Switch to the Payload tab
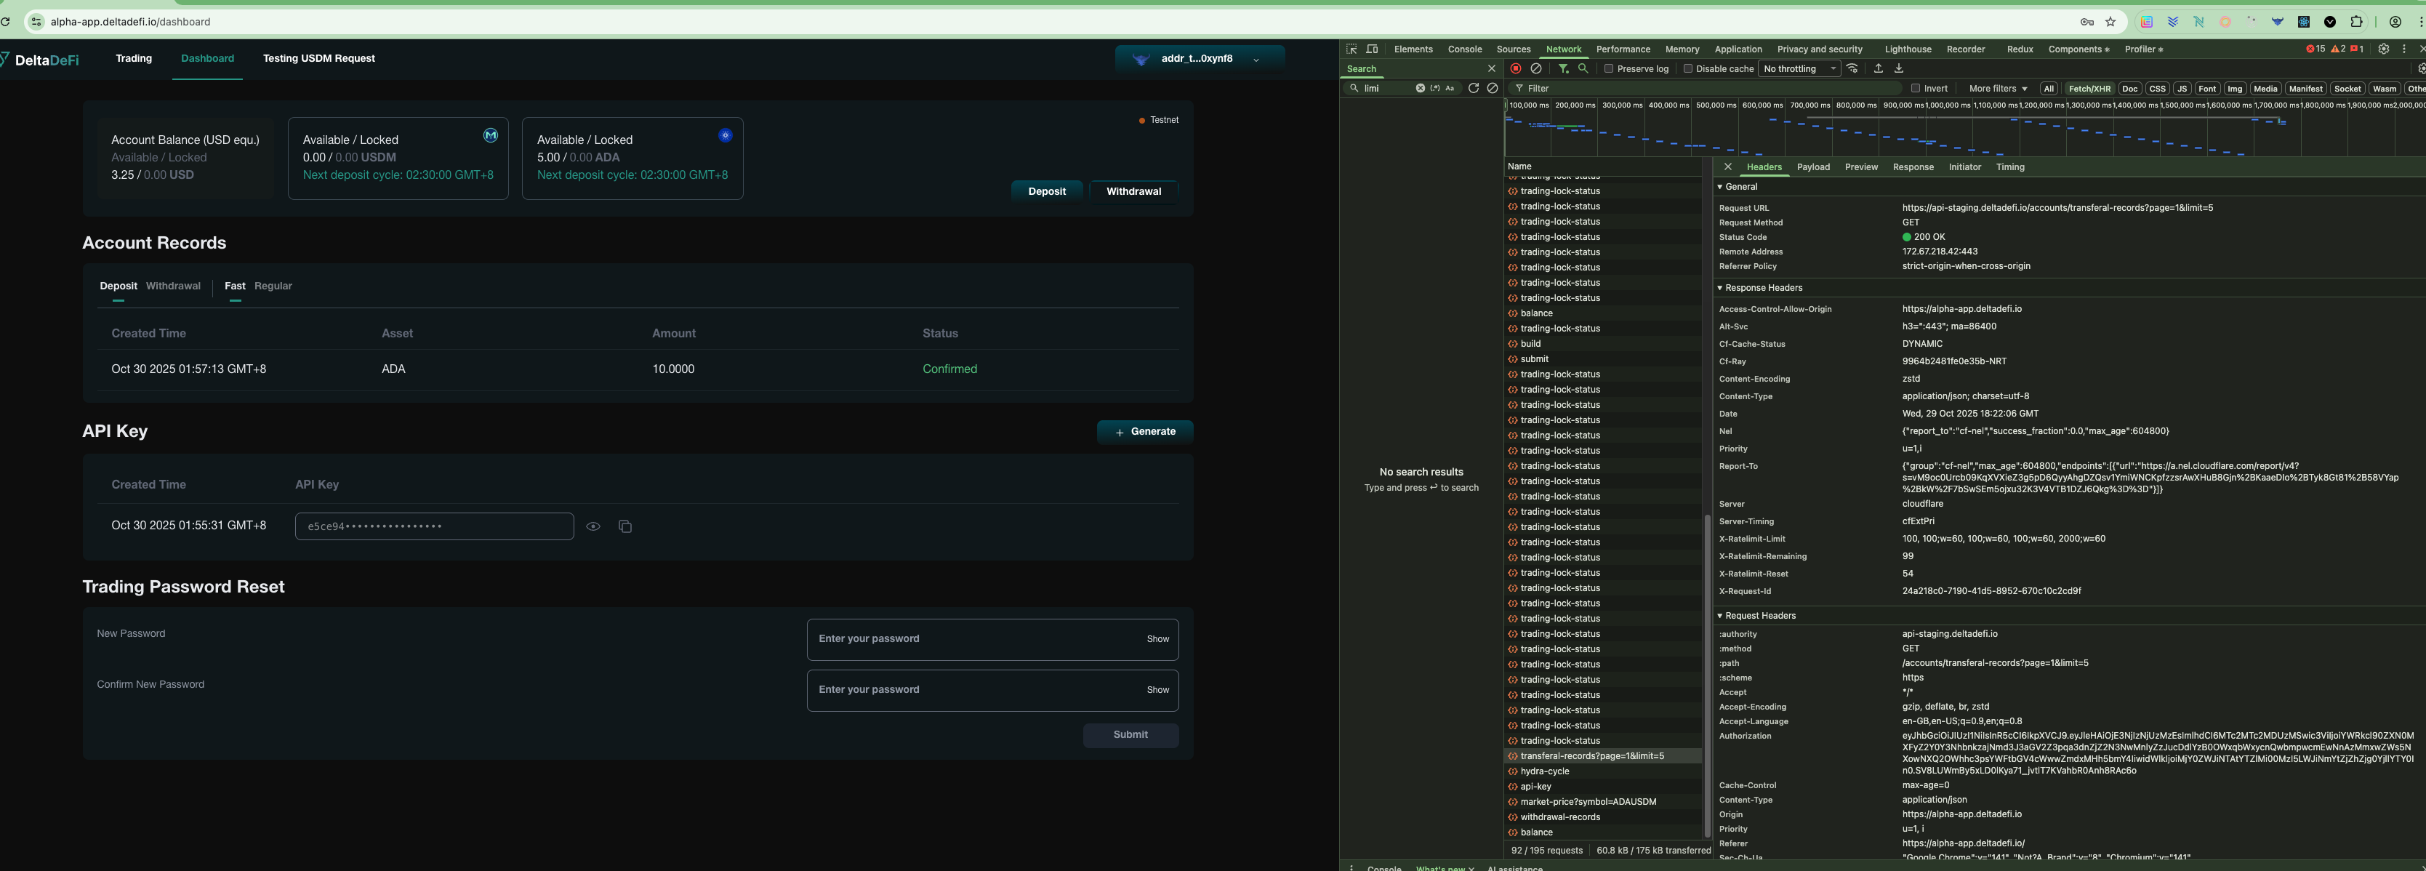 (1813, 166)
